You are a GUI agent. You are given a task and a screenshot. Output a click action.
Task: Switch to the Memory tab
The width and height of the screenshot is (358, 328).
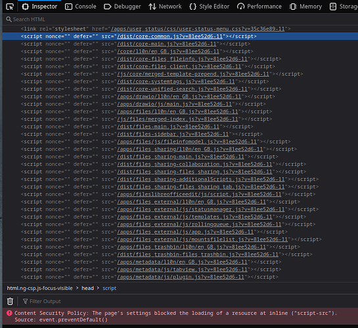click(305, 7)
